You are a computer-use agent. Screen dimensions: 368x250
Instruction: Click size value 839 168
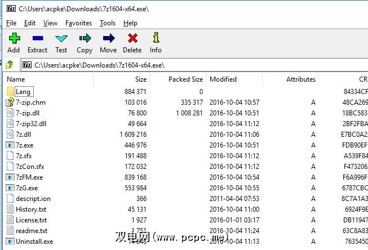point(135,177)
